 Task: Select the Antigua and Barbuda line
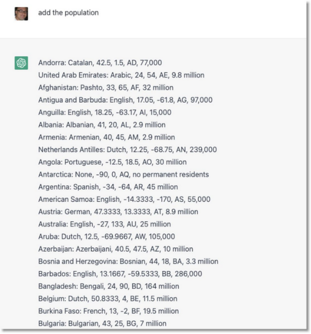[125, 100]
